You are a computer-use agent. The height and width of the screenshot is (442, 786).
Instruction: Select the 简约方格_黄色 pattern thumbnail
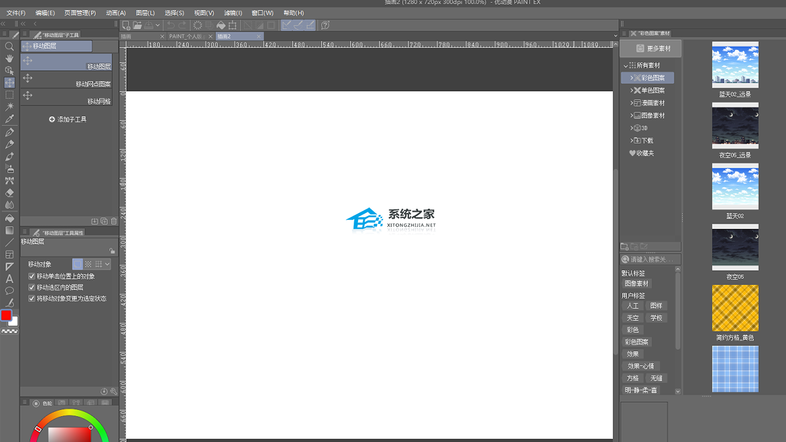(x=735, y=308)
